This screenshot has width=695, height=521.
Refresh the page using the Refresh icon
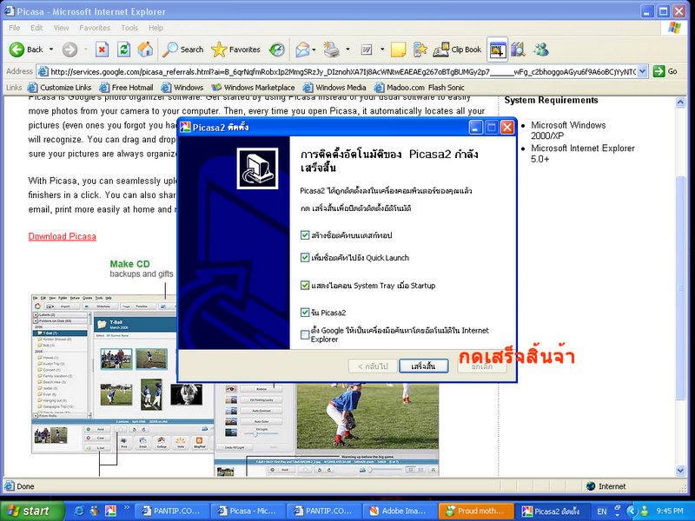(123, 49)
